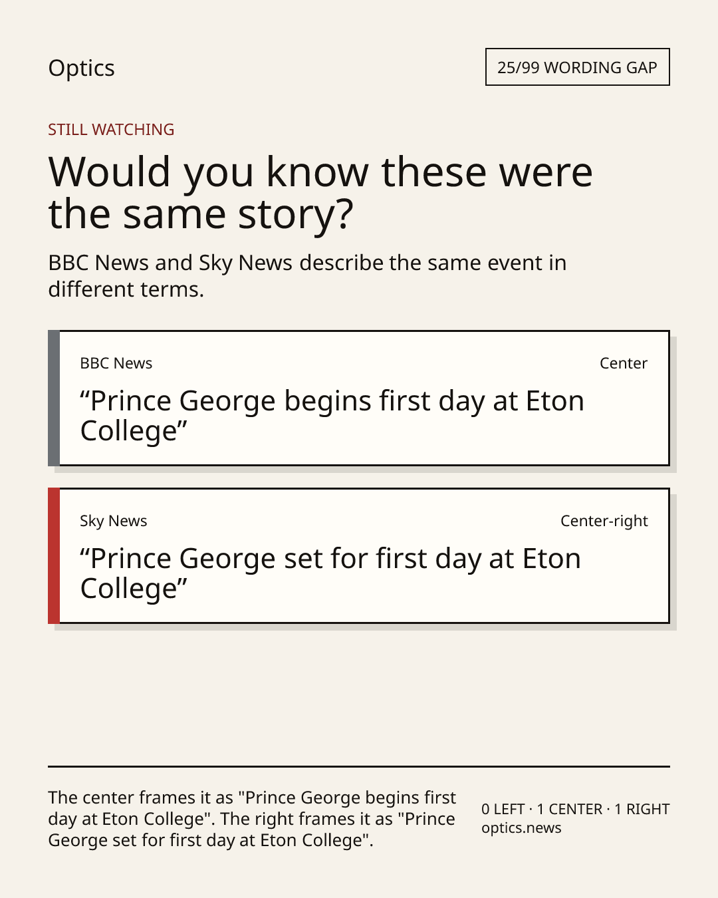Click the red stripe on Sky card

[54, 555]
